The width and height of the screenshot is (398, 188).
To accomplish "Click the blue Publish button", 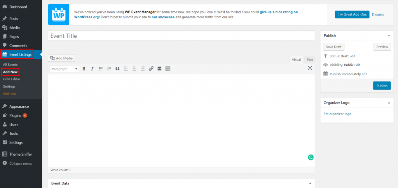I will coord(382,86).
